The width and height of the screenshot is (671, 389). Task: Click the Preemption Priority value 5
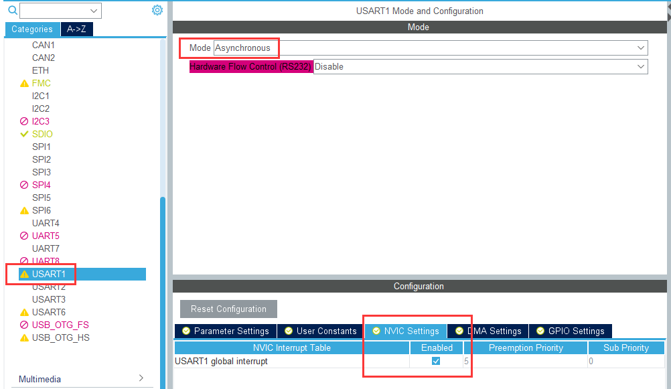point(466,361)
